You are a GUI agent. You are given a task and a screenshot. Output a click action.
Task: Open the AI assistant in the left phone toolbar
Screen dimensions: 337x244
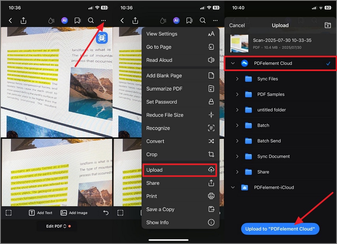pos(64,21)
